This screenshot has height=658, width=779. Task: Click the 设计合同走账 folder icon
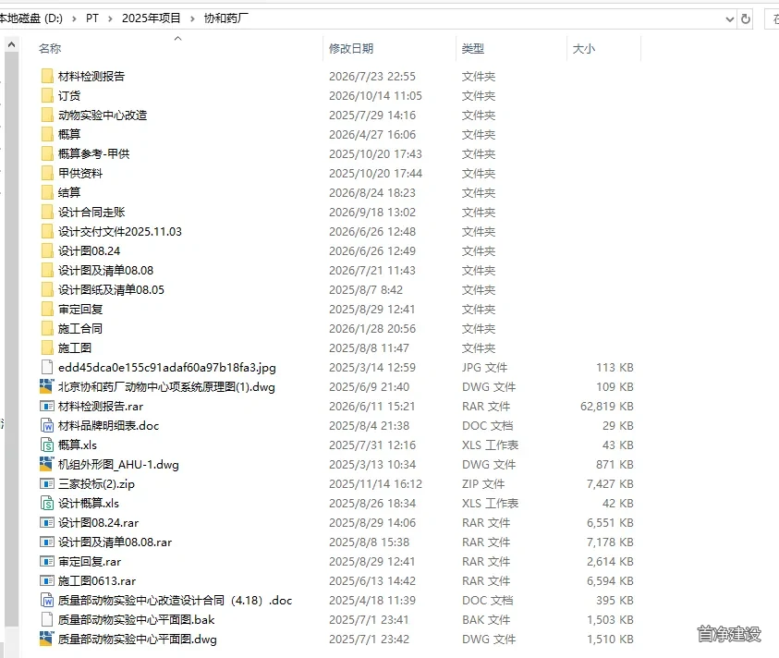(x=47, y=212)
